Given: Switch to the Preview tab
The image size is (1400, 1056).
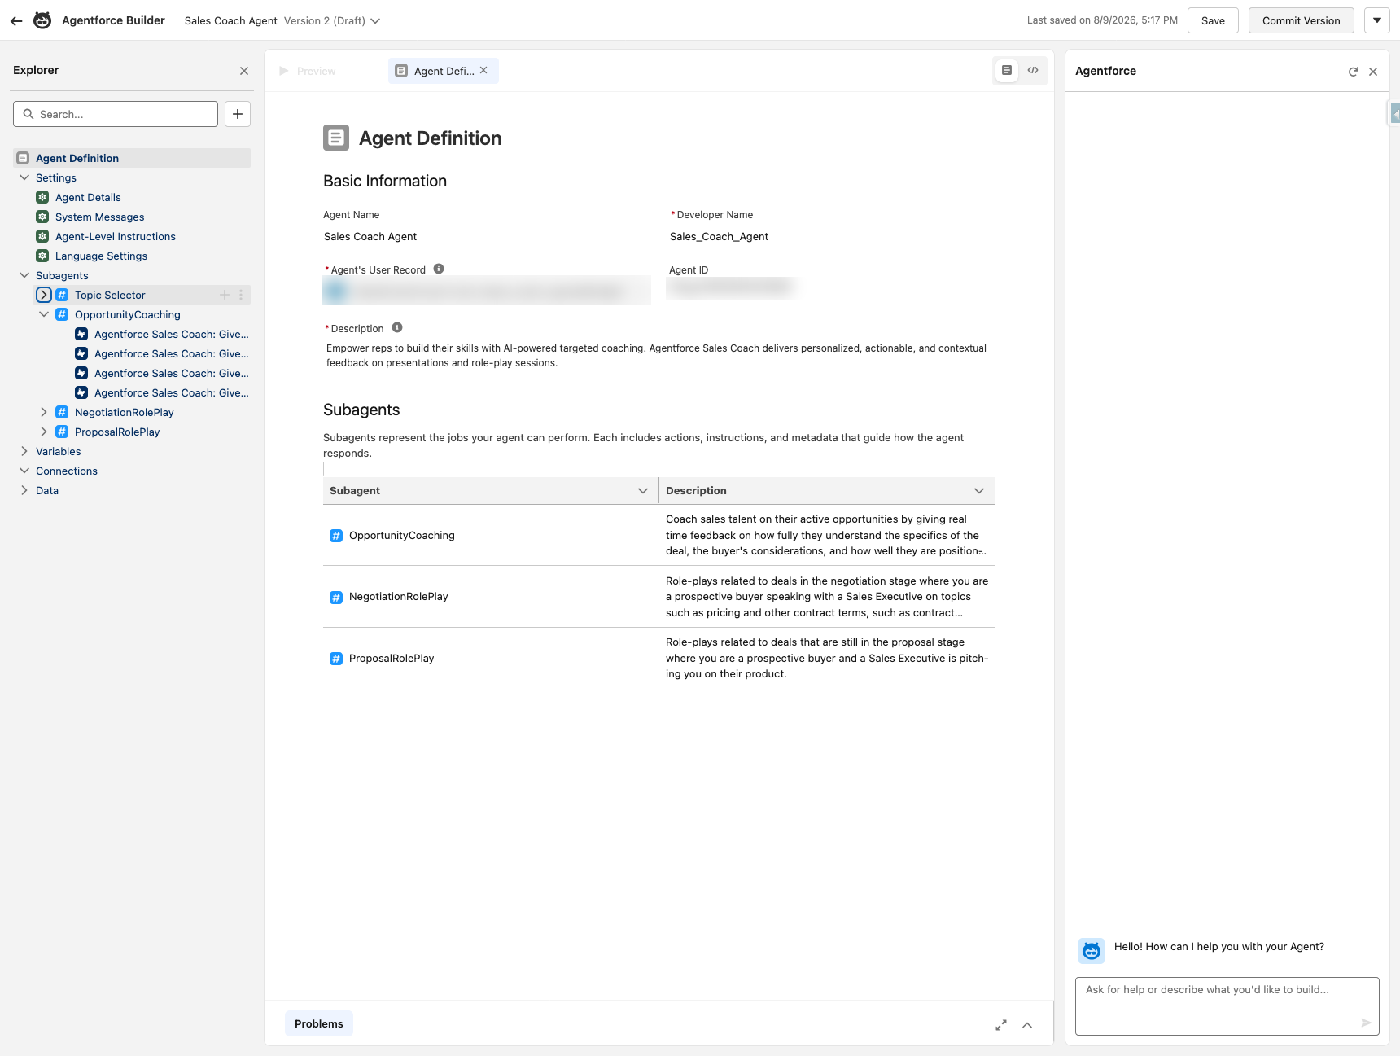Looking at the screenshot, I should click(x=308, y=71).
